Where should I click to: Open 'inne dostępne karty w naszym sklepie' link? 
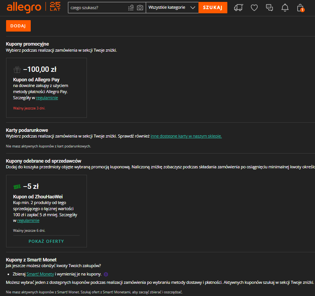(186, 136)
